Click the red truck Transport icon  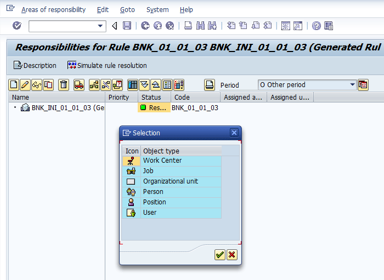(x=79, y=85)
